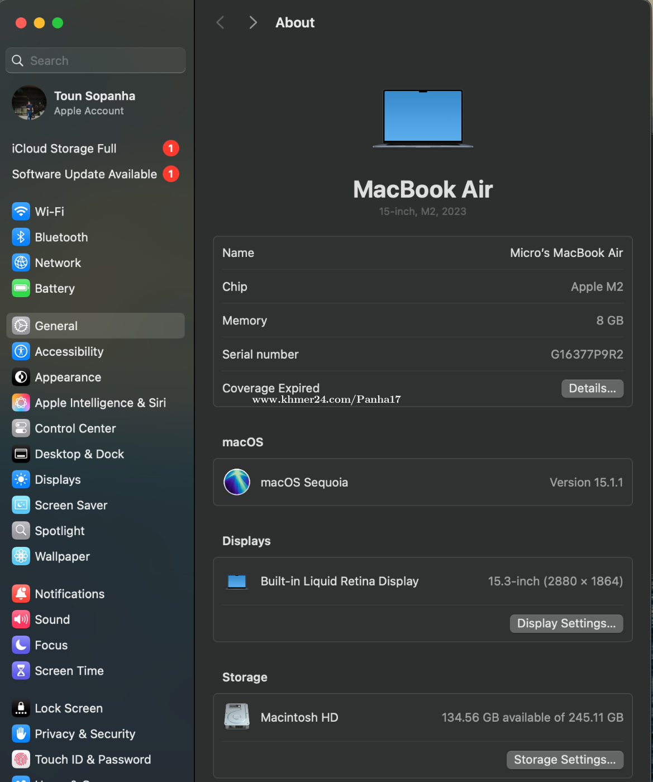This screenshot has height=782, width=653.
Task: Select Accessibility label in sidebar
Action: tap(69, 351)
